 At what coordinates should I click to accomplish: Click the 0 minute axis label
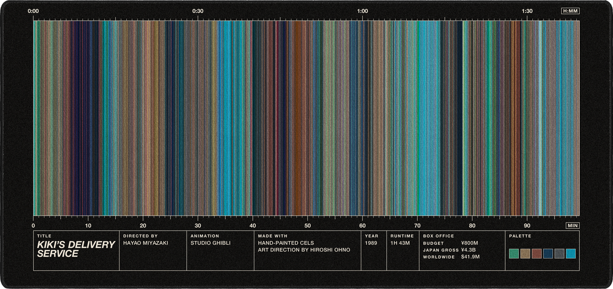[x=33, y=225]
